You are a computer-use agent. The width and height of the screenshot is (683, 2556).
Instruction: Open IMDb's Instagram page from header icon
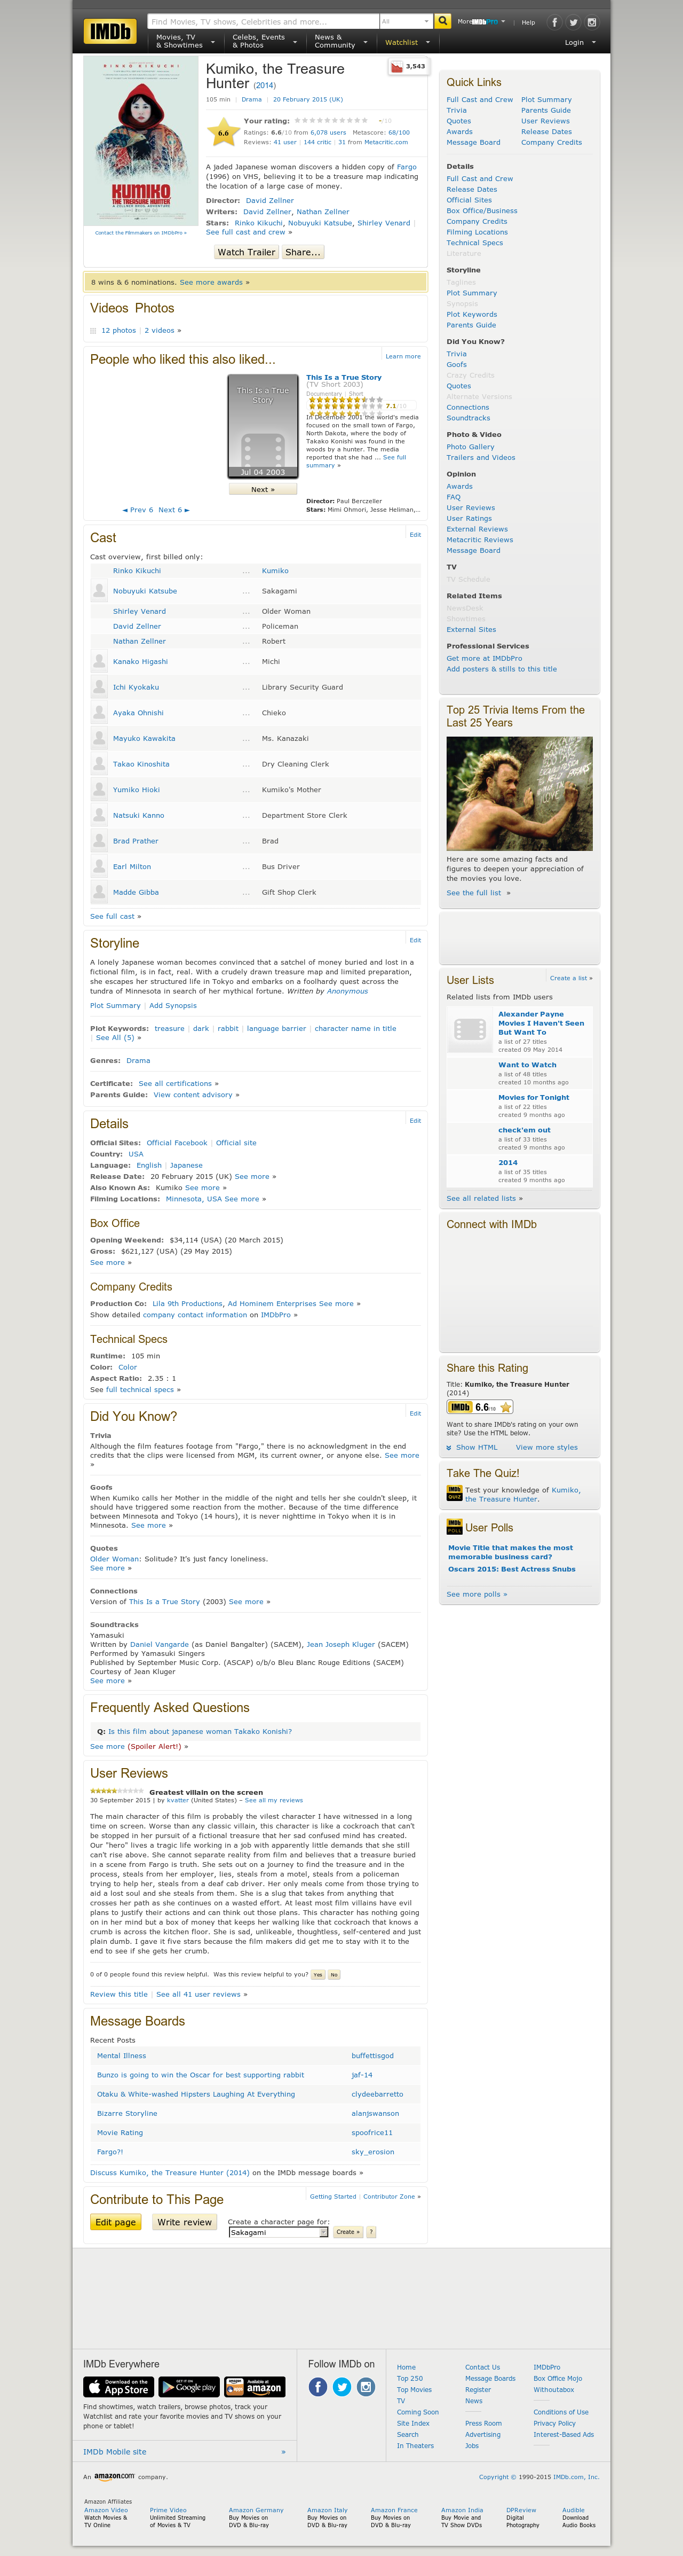(x=592, y=22)
